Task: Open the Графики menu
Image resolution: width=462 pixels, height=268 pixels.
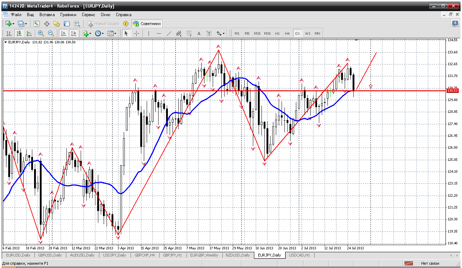Action: 68,15
